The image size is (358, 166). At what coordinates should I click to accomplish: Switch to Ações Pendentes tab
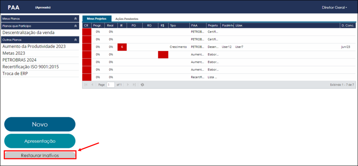[x=127, y=19]
